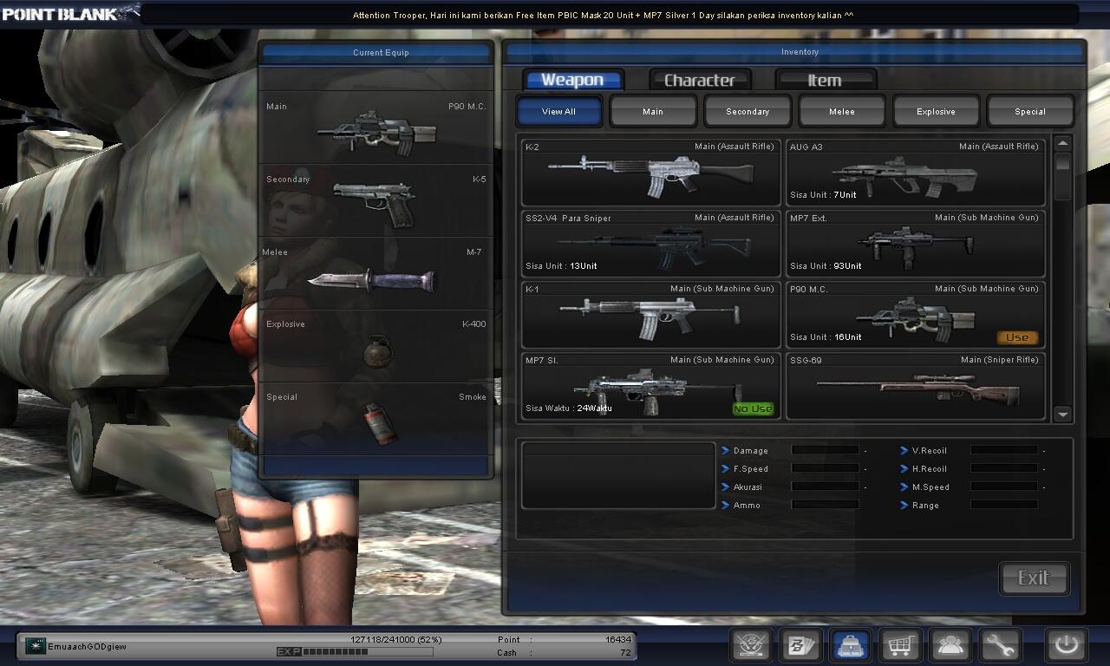Select the MP7 Ext. weapon card
The height and width of the screenshot is (666, 1110).
coord(916,243)
